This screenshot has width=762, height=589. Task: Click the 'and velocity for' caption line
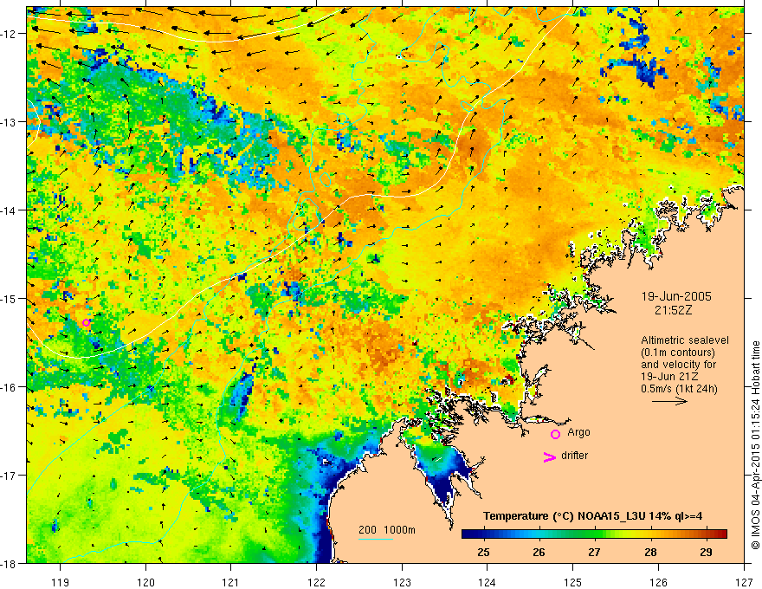point(678,364)
